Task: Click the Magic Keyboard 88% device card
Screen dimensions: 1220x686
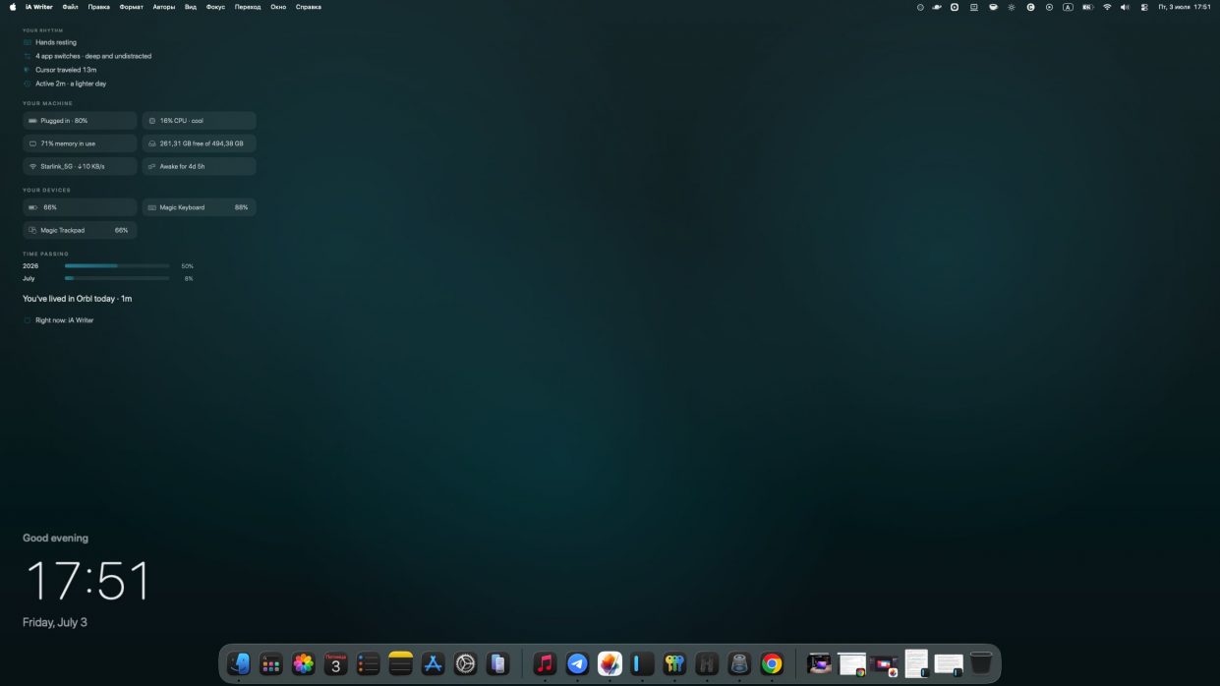Action: [200, 207]
